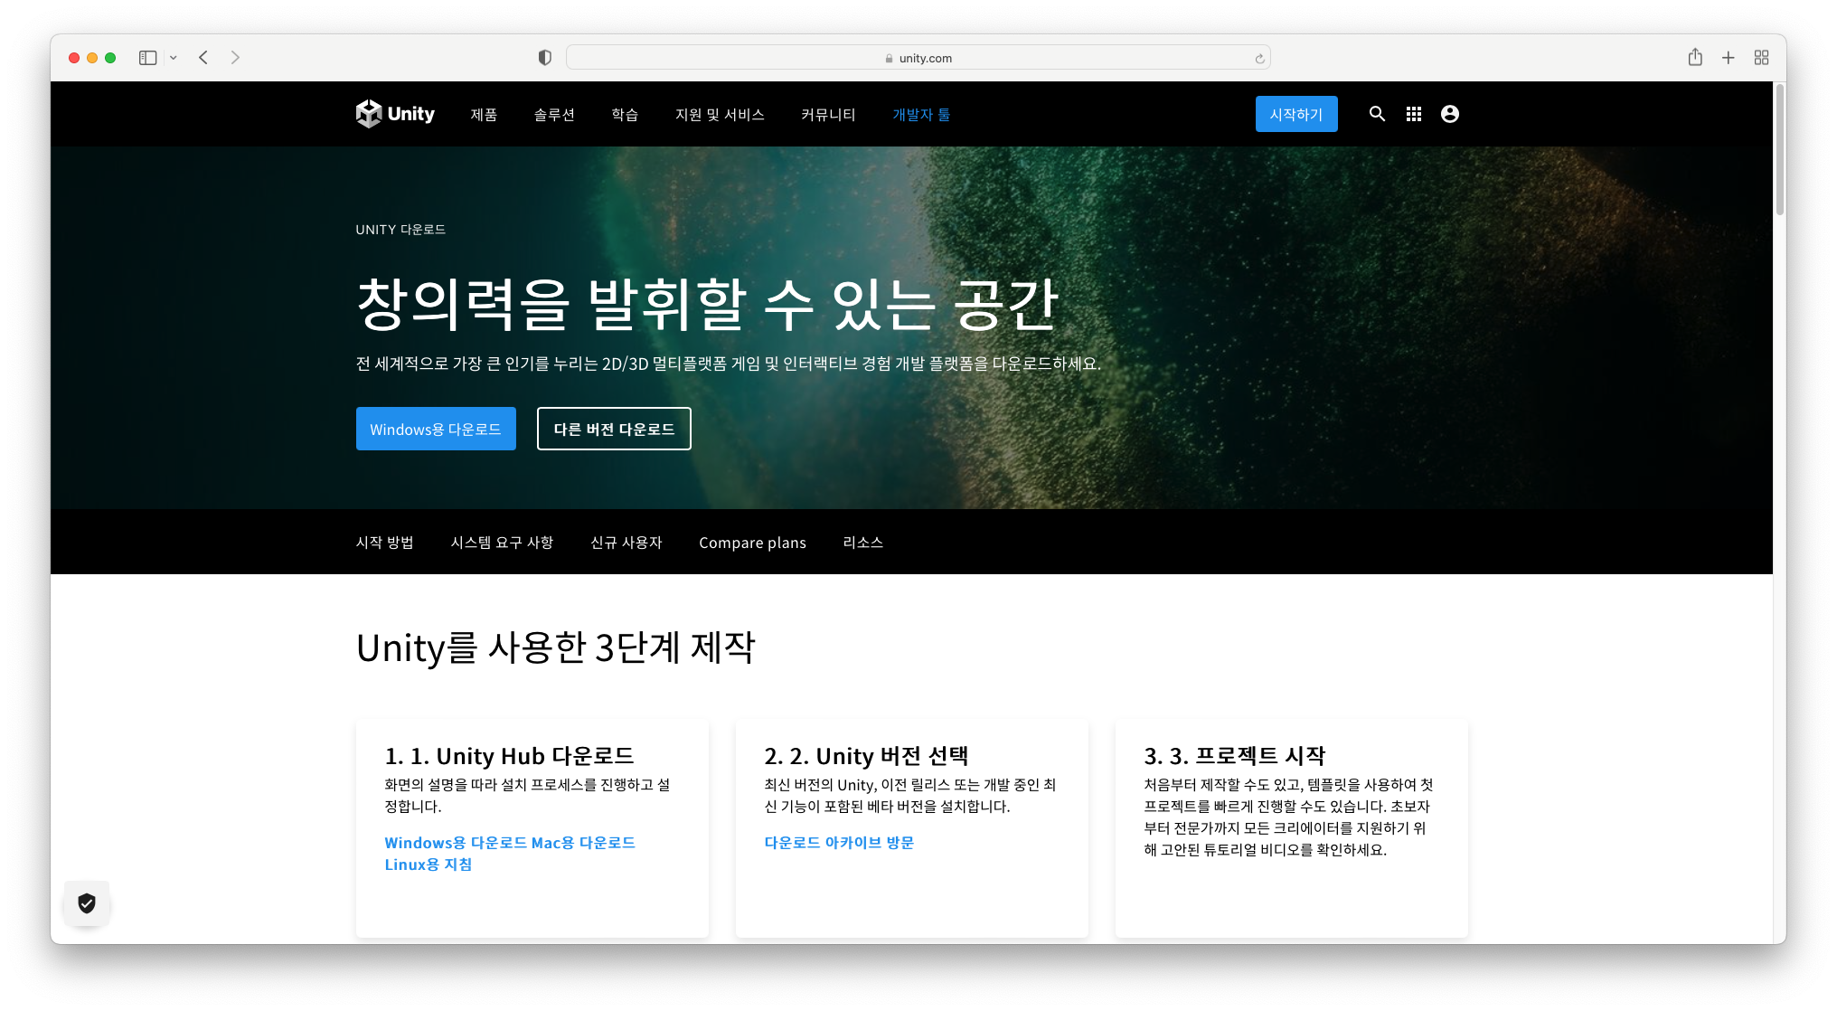
Task: Toggle the Safari sidebar button
Action: 147,58
